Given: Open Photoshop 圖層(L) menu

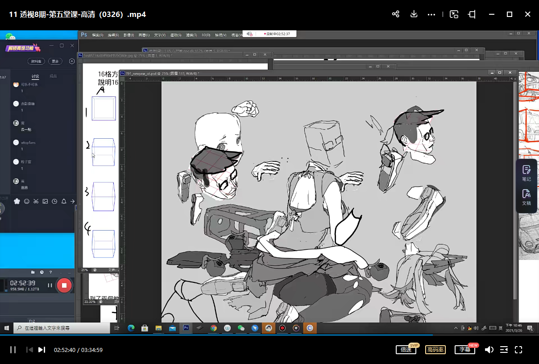Looking at the screenshot, I should (144, 35).
